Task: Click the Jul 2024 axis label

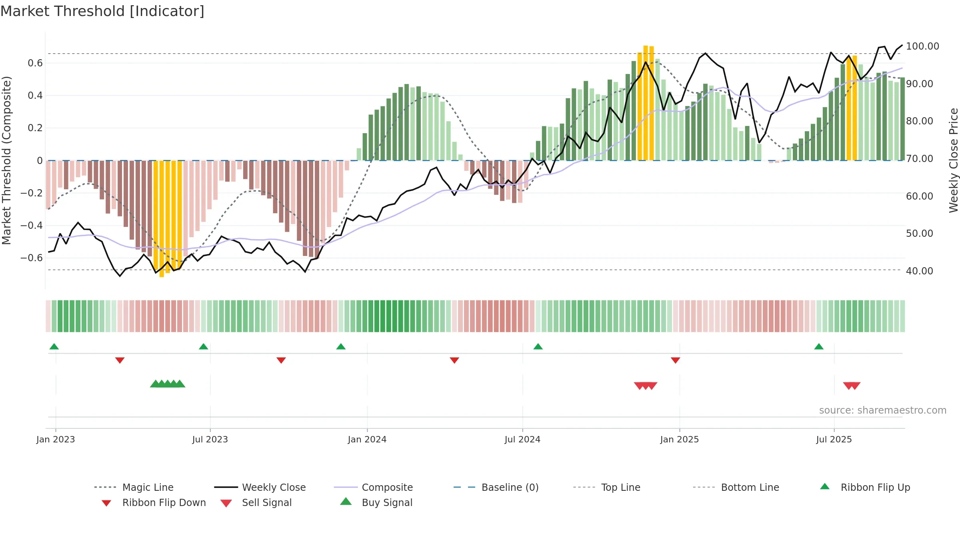Action: [522, 440]
